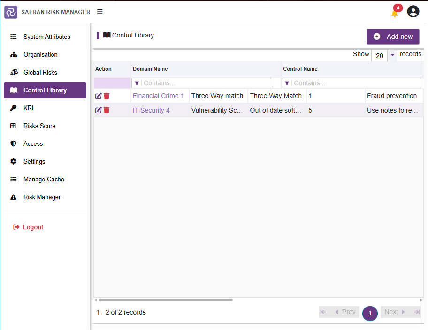The width and height of the screenshot is (428, 330).
Task: Delete the IT Security 4 record
Action: click(x=107, y=110)
